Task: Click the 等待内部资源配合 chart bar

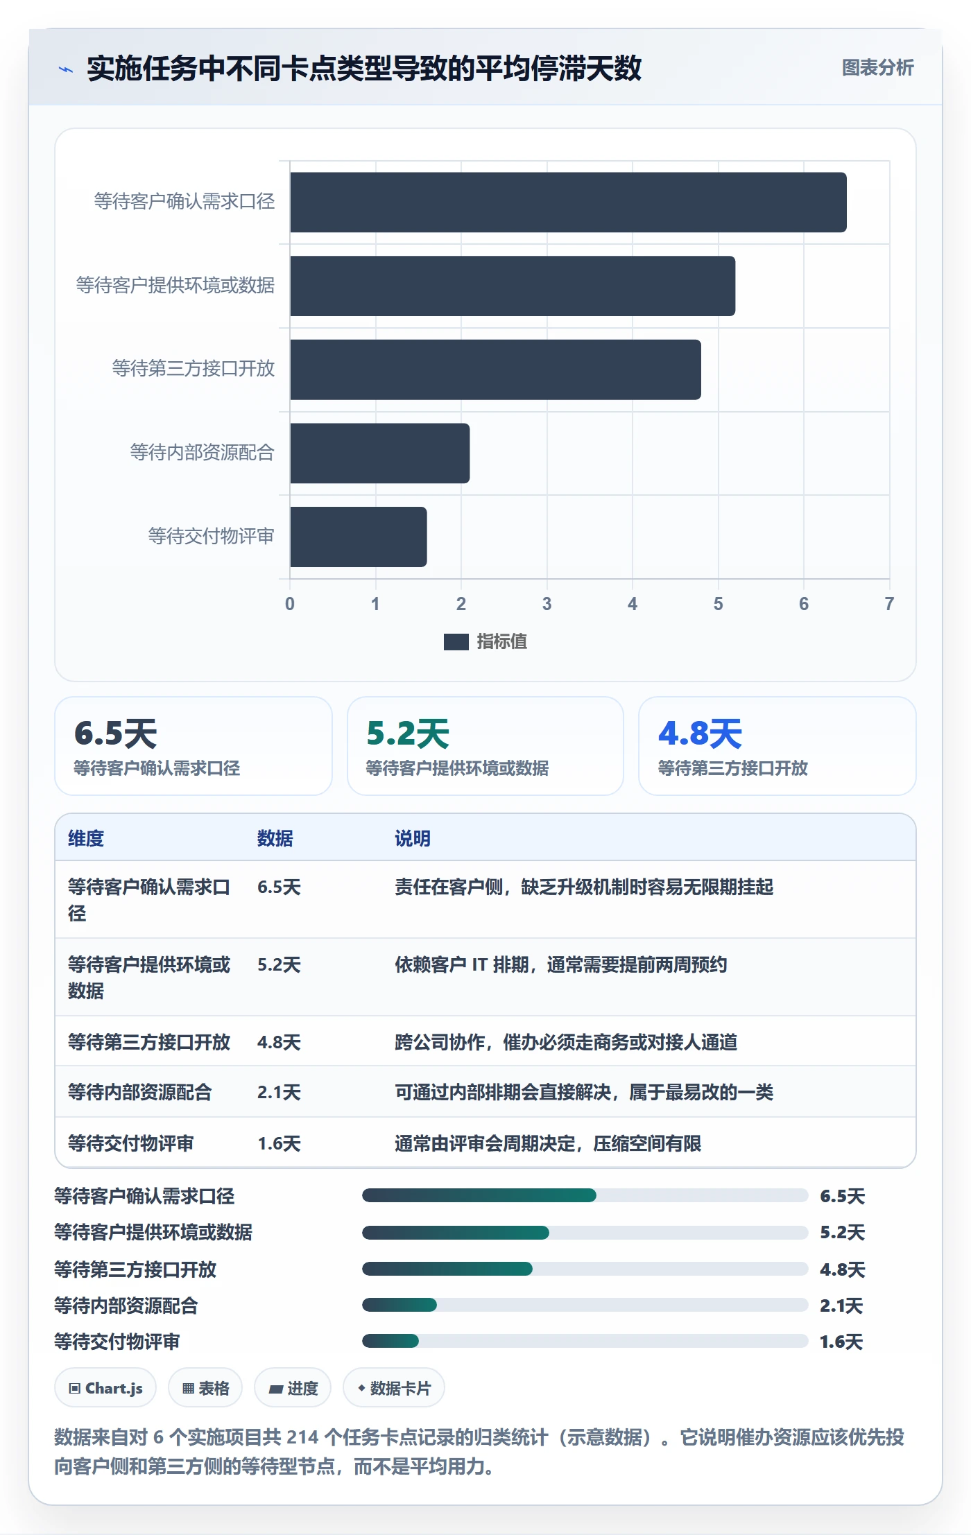Action: (380, 453)
